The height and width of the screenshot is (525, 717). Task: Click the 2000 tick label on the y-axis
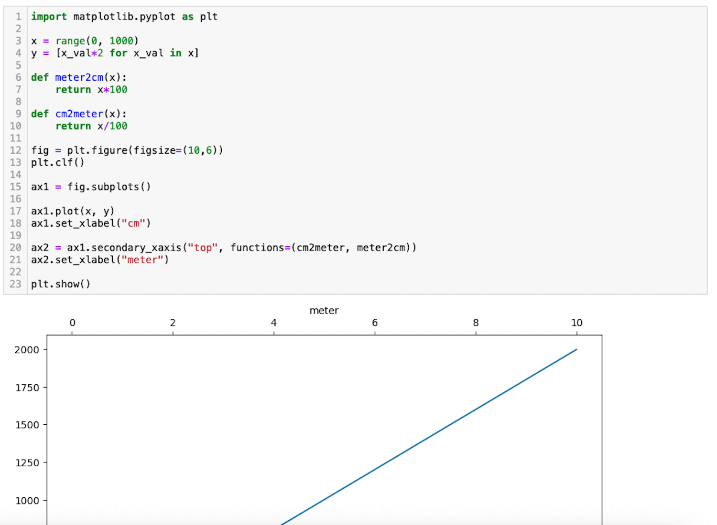click(x=27, y=350)
